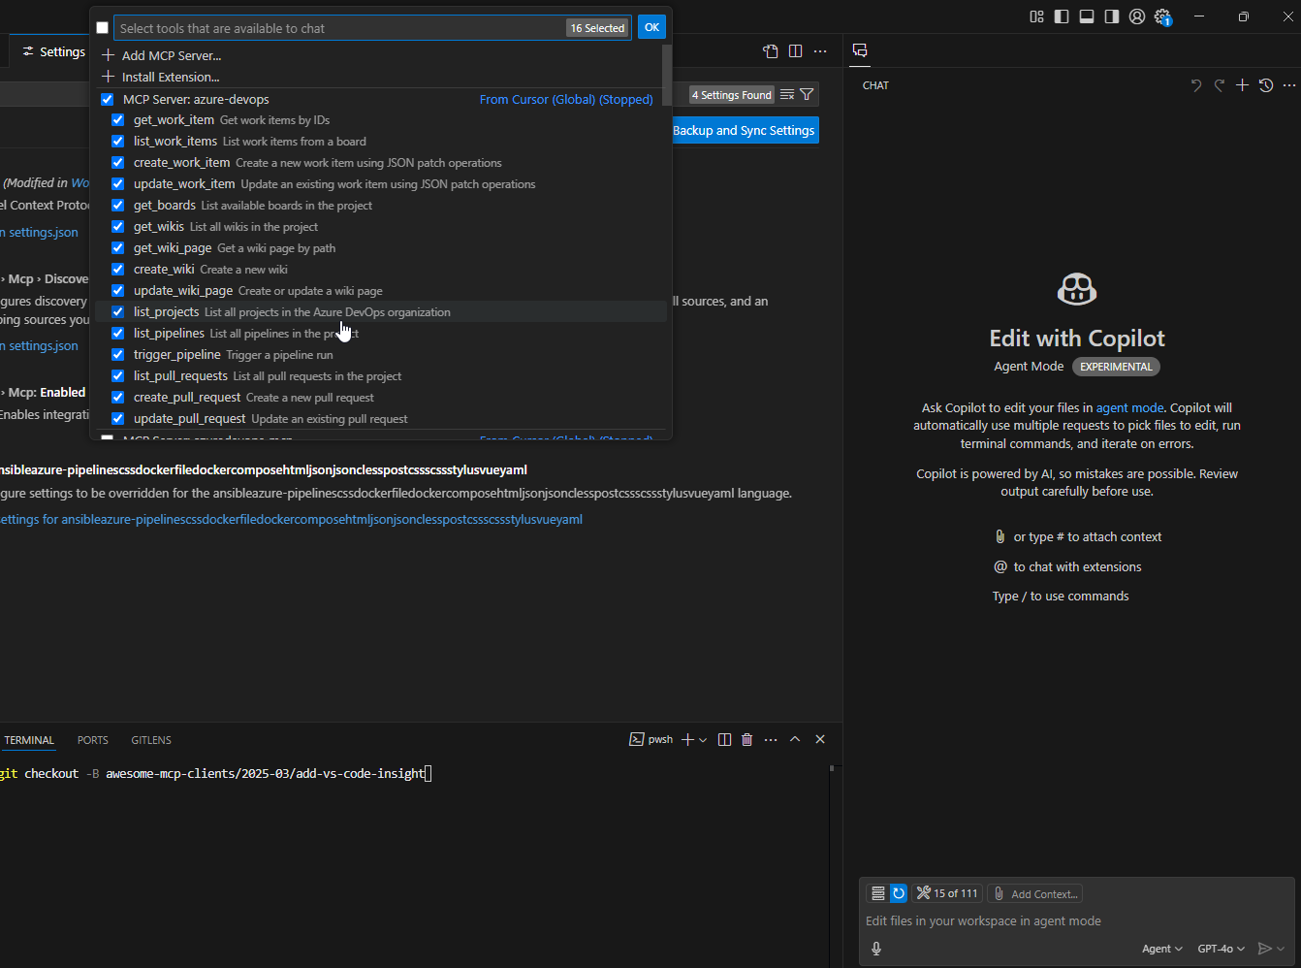Open Settings (JSON) file icon
Image resolution: width=1301 pixels, height=968 pixels.
click(x=771, y=51)
